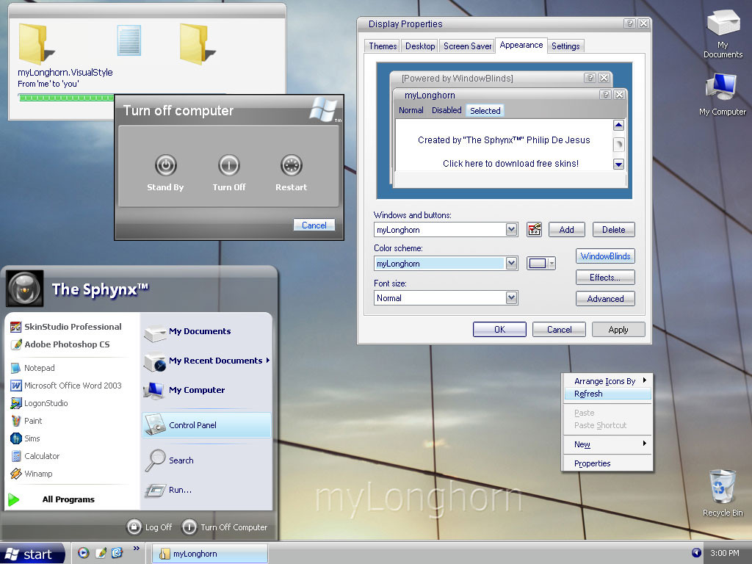Image resolution: width=752 pixels, height=564 pixels.
Task: Click the preview scrollbar thumb
Action: click(618, 145)
